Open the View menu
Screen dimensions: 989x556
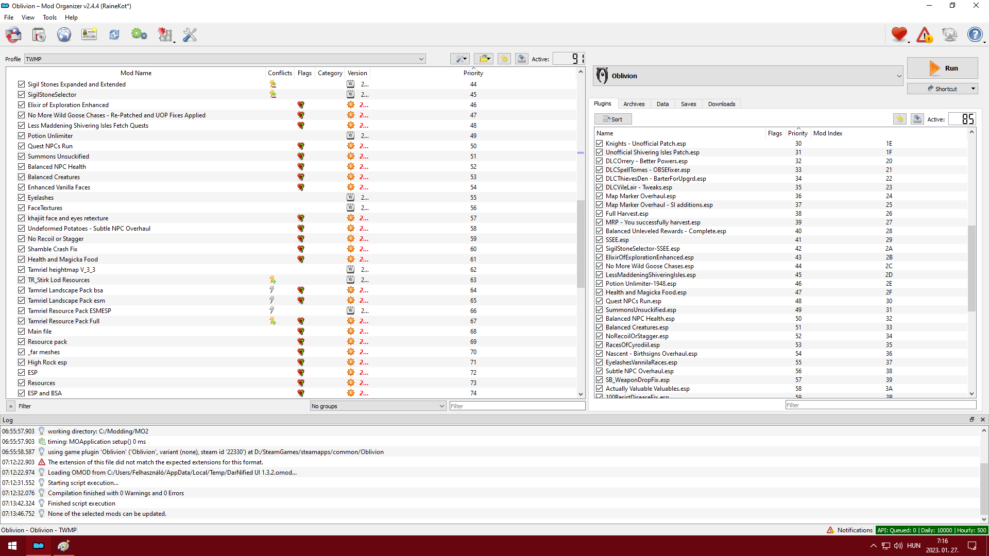[x=28, y=17]
